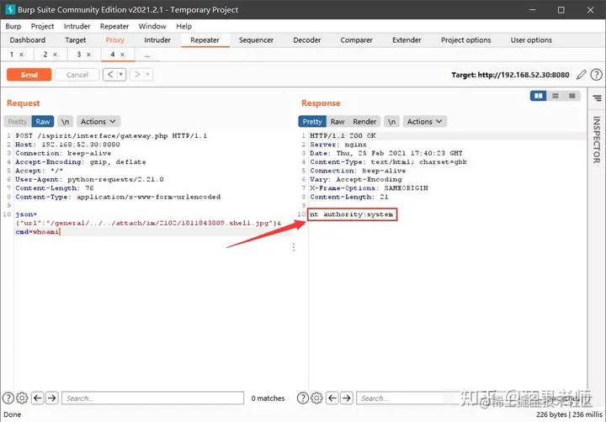Edit target with the pencil icon
The height and width of the screenshot is (422, 606).
tap(582, 75)
